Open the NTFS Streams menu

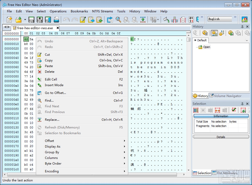tap(102, 11)
